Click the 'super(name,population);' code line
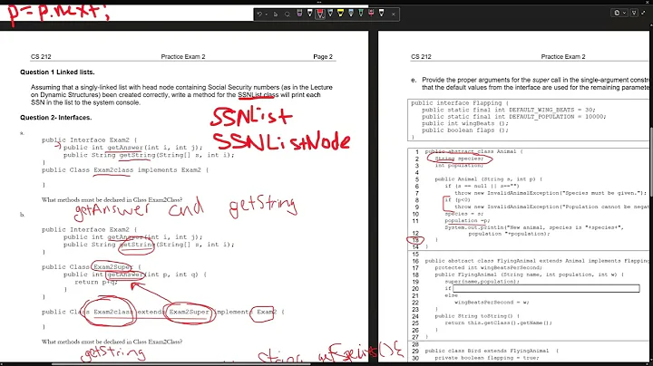 coord(482,282)
